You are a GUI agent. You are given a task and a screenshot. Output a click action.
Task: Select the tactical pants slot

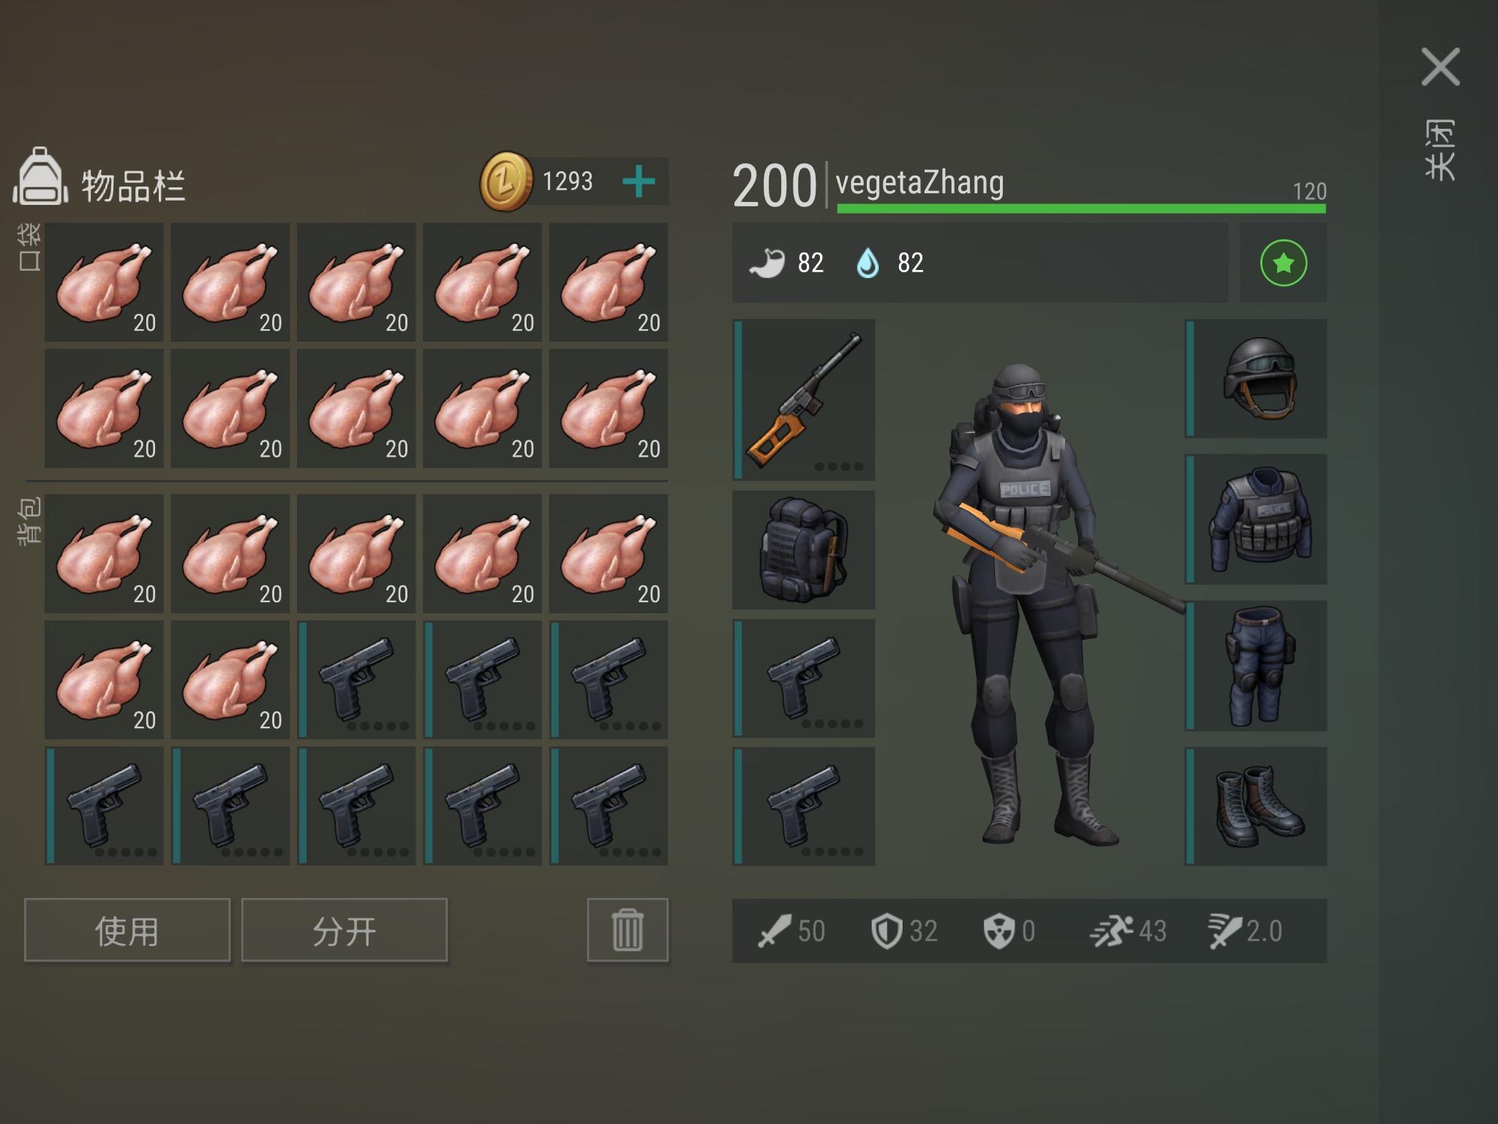click(1256, 666)
